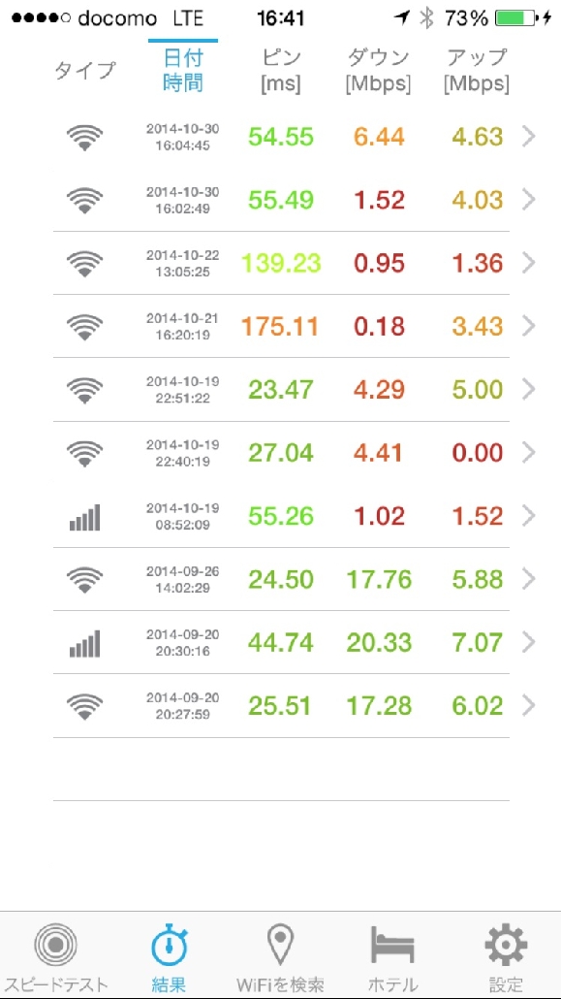Expand details chevron for 139.23 ms result
Screen dimensions: 561x999
528,263
